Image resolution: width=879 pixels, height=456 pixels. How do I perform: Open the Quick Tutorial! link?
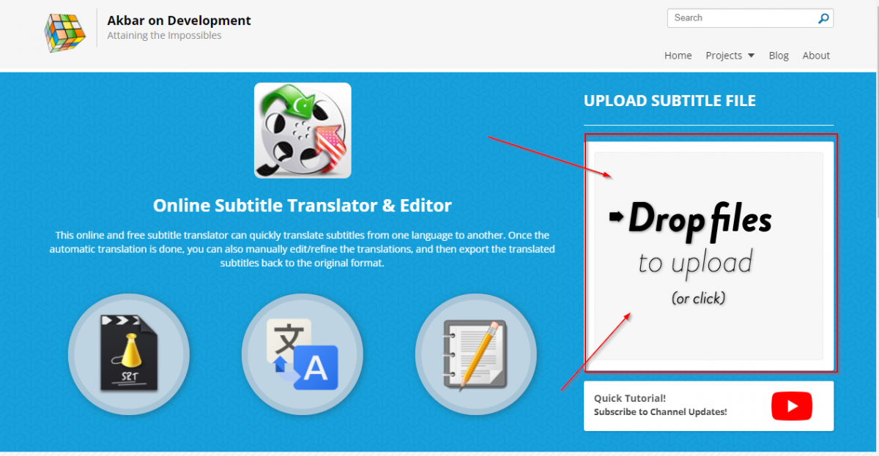[630, 398]
